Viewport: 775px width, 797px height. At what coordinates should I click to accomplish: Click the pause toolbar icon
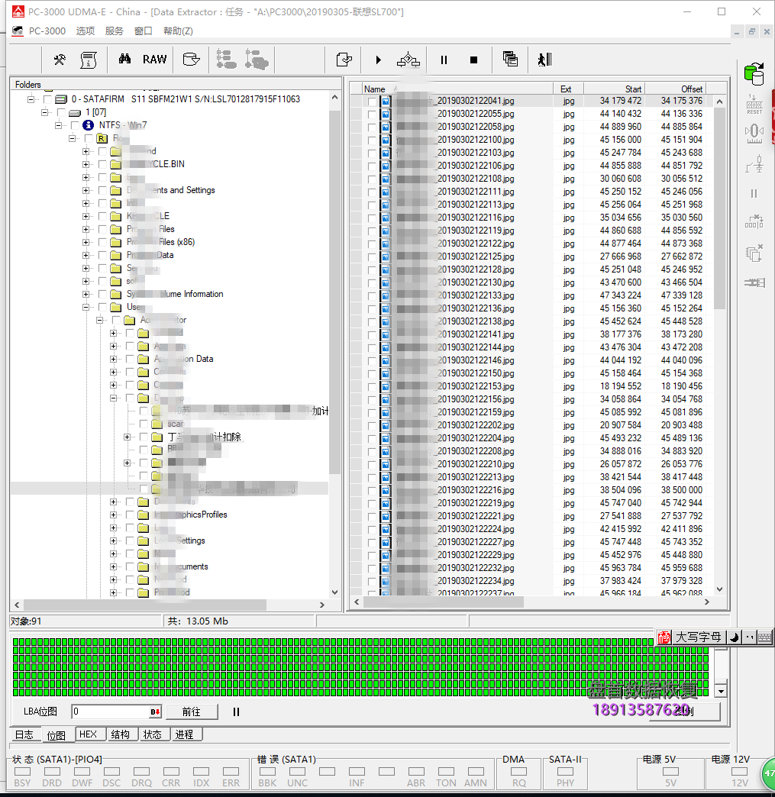tap(444, 60)
